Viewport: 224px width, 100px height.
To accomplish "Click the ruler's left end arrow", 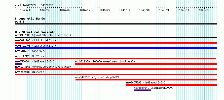I will point(16,8).
